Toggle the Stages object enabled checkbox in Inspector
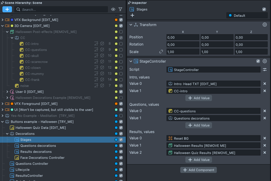The image size is (271, 181). click(x=264, y=9)
